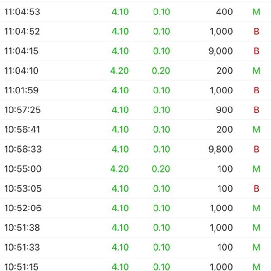Tap the B marker on 11:01:59 row
Viewport: 271px width, 271px height.
pyautogui.click(x=257, y=90)
